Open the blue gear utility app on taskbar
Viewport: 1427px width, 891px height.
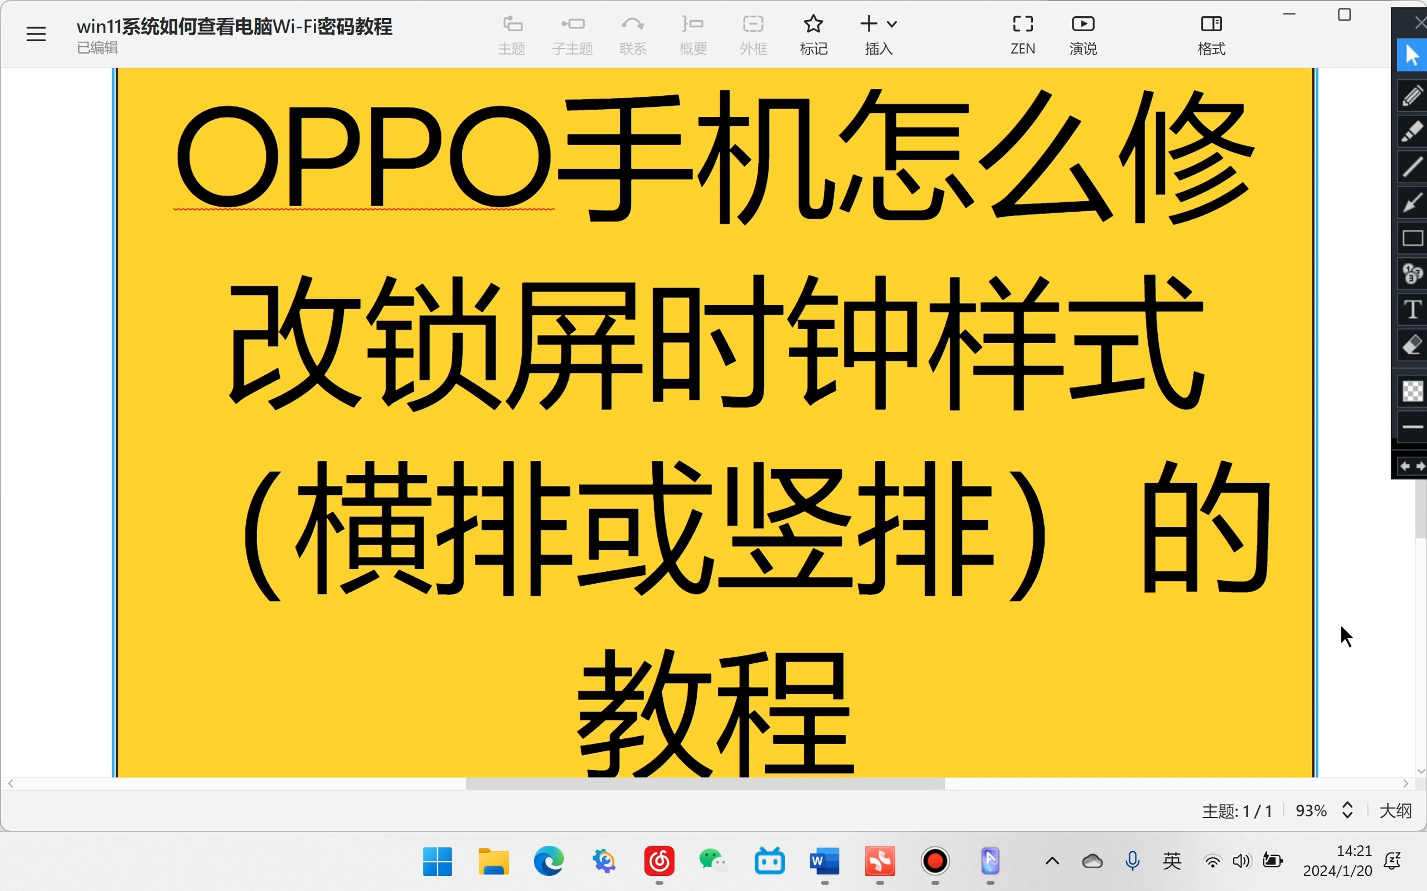point(604,862)
